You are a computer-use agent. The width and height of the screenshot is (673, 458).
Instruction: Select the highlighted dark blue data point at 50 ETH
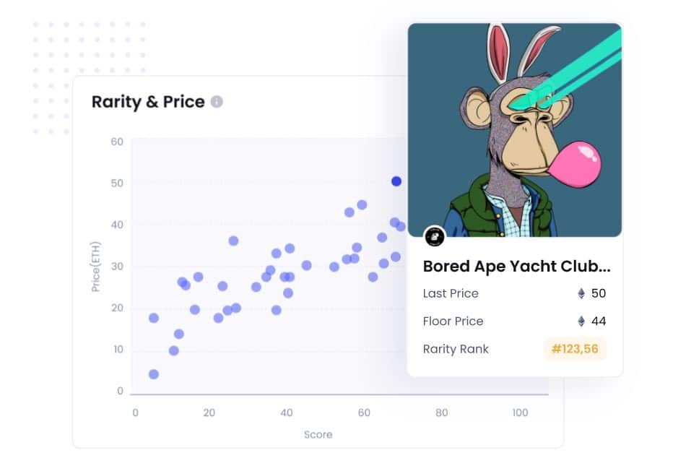[x=396, y=181]
